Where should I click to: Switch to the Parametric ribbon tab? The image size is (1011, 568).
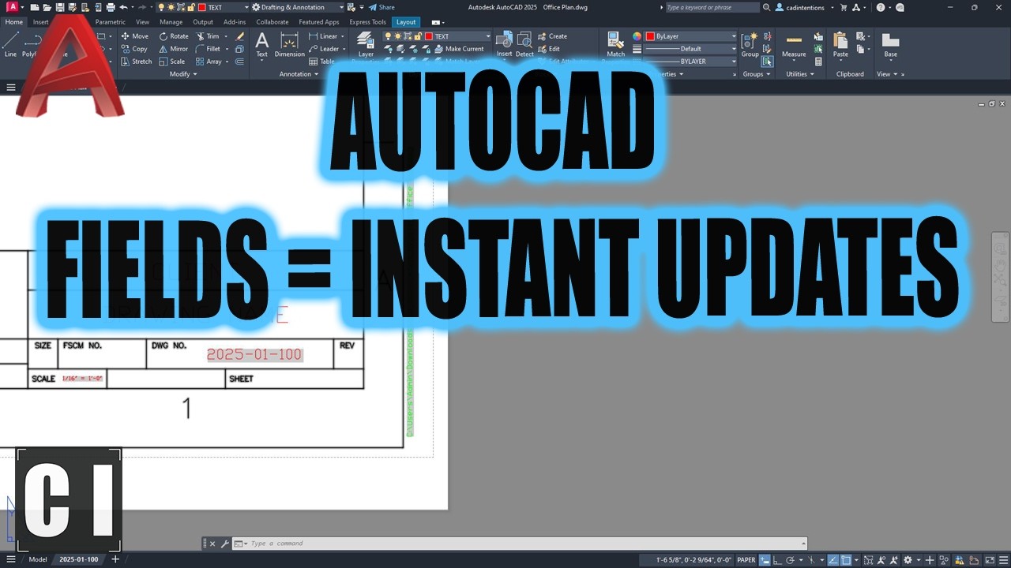pyautogui.click(x=111, y=22)
